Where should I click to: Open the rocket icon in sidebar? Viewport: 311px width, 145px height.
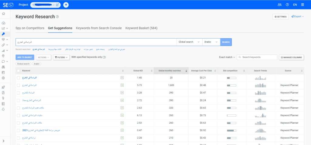click(x=3, y=87)
